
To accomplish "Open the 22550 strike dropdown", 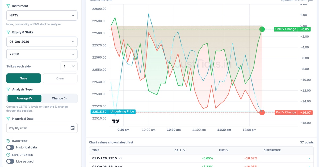I will click(42, 54).
